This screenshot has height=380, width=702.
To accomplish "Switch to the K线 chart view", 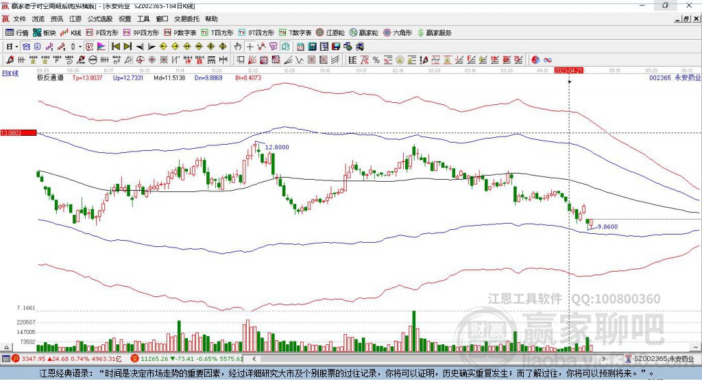I will [71, 33].
